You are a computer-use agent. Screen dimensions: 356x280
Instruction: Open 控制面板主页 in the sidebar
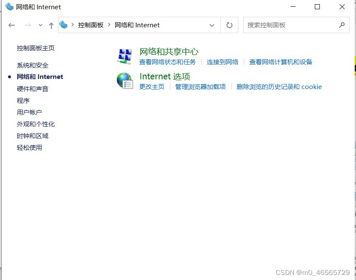pos(36,48)
